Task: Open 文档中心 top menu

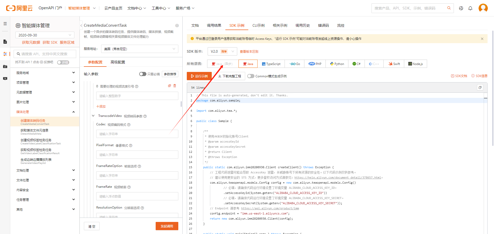Action: 137,8
